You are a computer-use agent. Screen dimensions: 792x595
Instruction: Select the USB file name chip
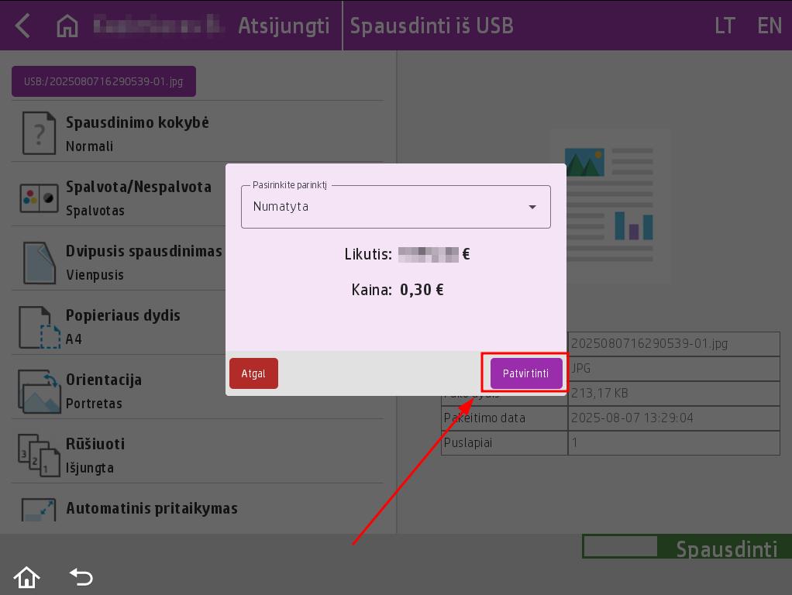[x=103, y=81]
